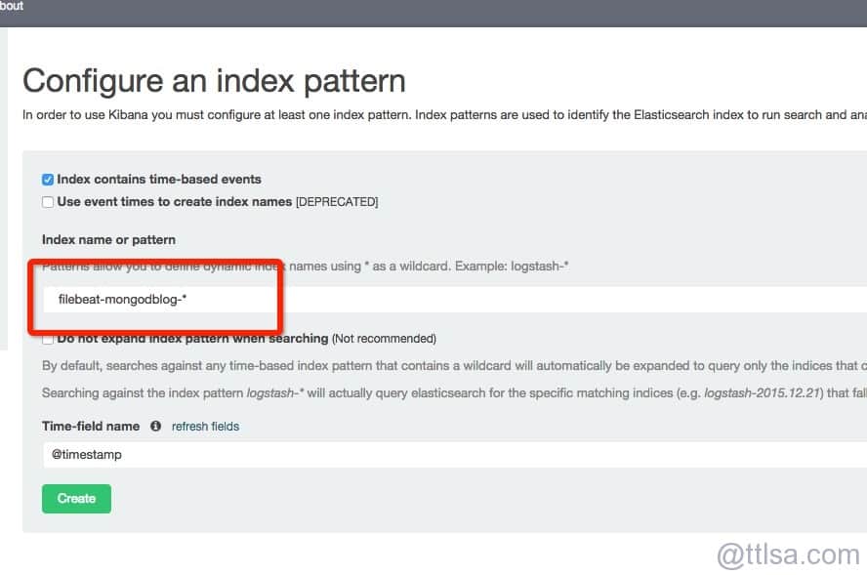Enable 'Use event times to create index names'
The width and height of the screenshot is (867, 575).
pos(48,202)
